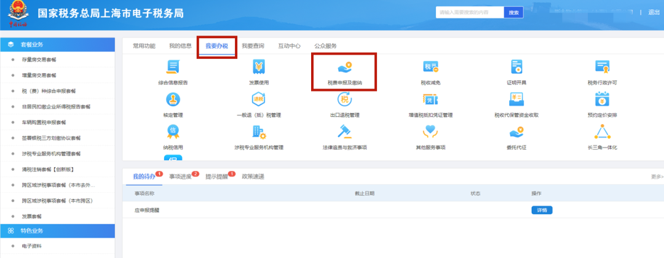
Task: Open the 纳税信用 badge icon
Action: click(x=172, y=132)
